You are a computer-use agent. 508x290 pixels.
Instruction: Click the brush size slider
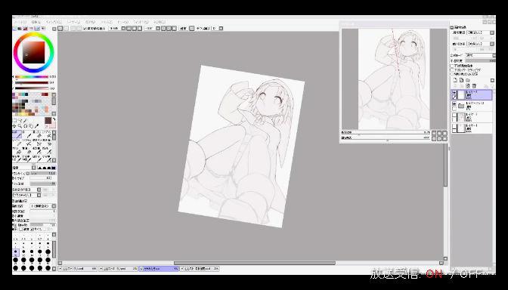[x=43, y=174]
